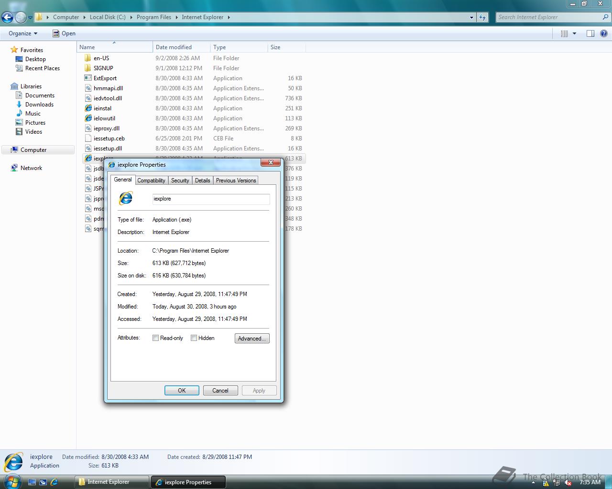Switch to the Compatibility tab
The image size is (612, 489).
pyautogui.click(x=151, y=181)
